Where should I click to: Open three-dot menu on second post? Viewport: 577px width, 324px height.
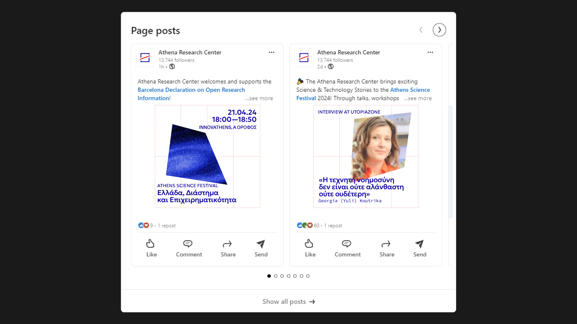click(430, 52)
